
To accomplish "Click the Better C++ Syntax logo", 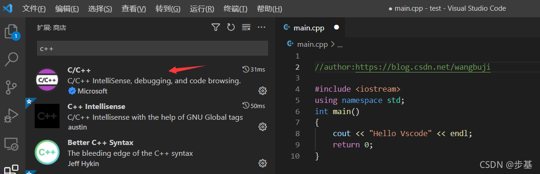I will coord(47,152).
